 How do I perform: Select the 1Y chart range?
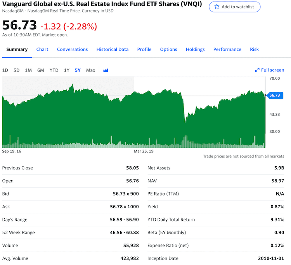pos(67,70)
